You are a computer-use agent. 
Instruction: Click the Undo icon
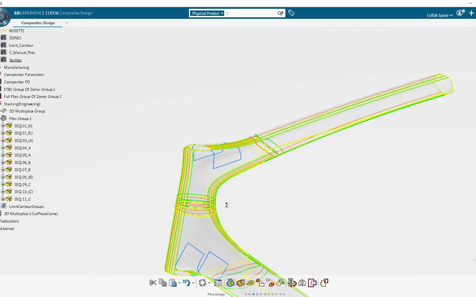pyautogui.click(x=187, y=283)
